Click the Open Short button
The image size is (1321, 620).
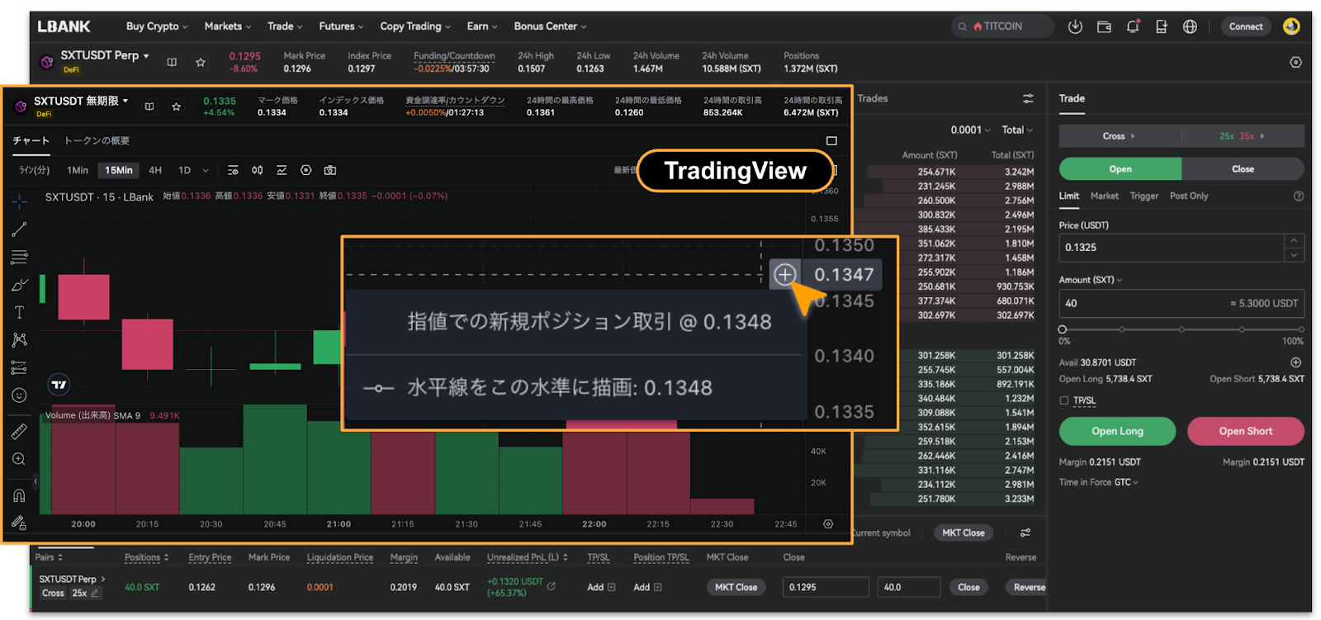(x=1246, y=431)
